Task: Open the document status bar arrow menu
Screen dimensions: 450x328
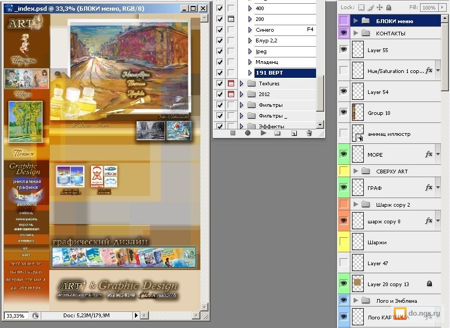Action: 136,316
